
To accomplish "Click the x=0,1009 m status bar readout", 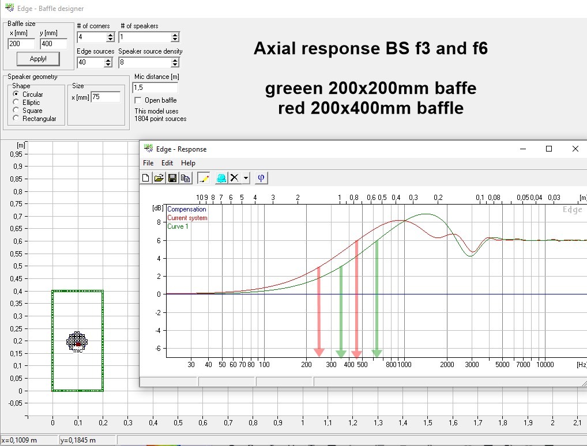I will click(20, 440).
